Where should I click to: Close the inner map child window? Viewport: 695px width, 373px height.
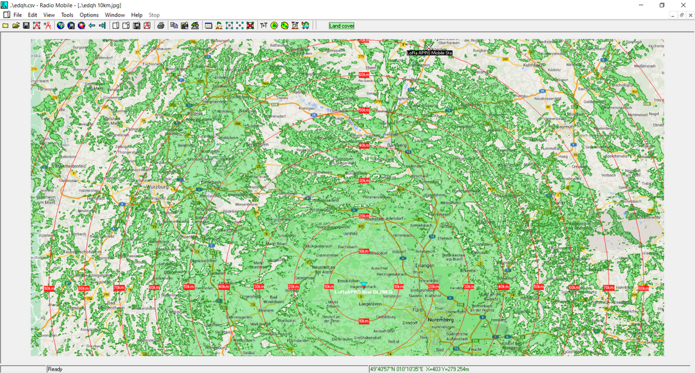tap(690, 15)
